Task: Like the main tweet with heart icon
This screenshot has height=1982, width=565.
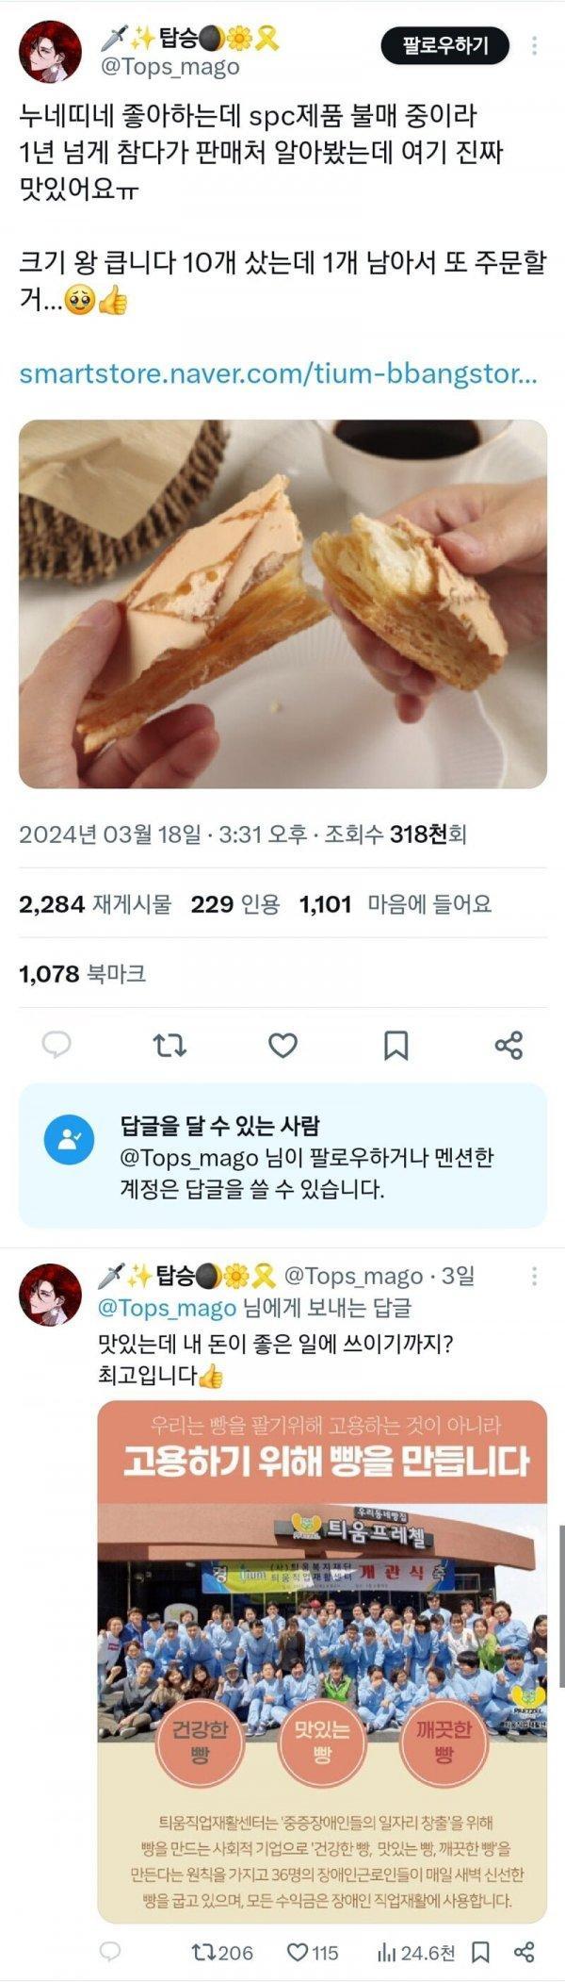Action: (x=282, y=1045)
